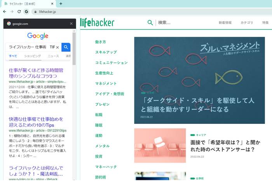Click the Google logo in side panel
This screenshot has height=181, width=272.
38,36
